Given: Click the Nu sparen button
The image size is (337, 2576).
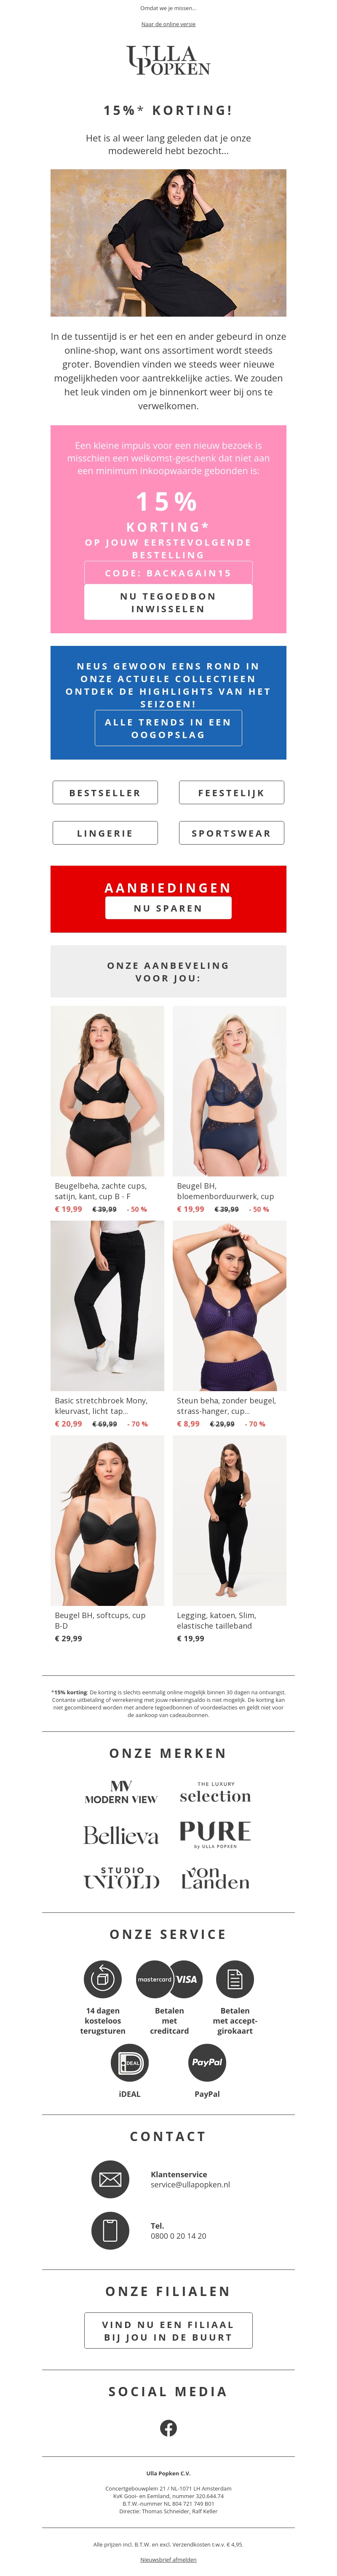Looking at the screenshot, I should (x=168, y=908).
